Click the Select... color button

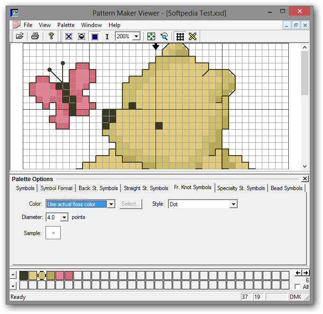pos(131,204)
